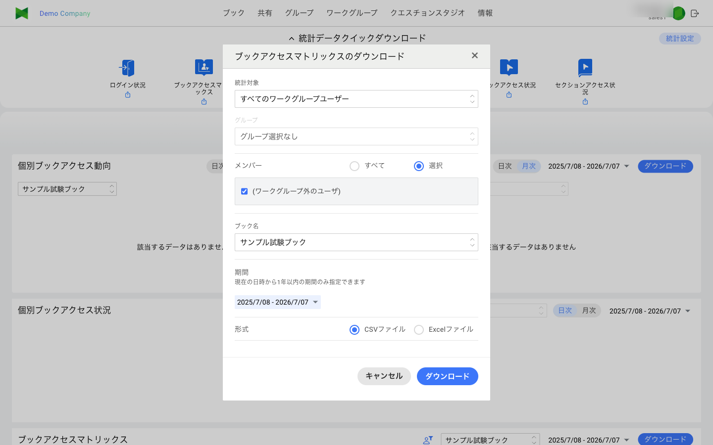
Task: Open the ブック menu
Action: 234,13
